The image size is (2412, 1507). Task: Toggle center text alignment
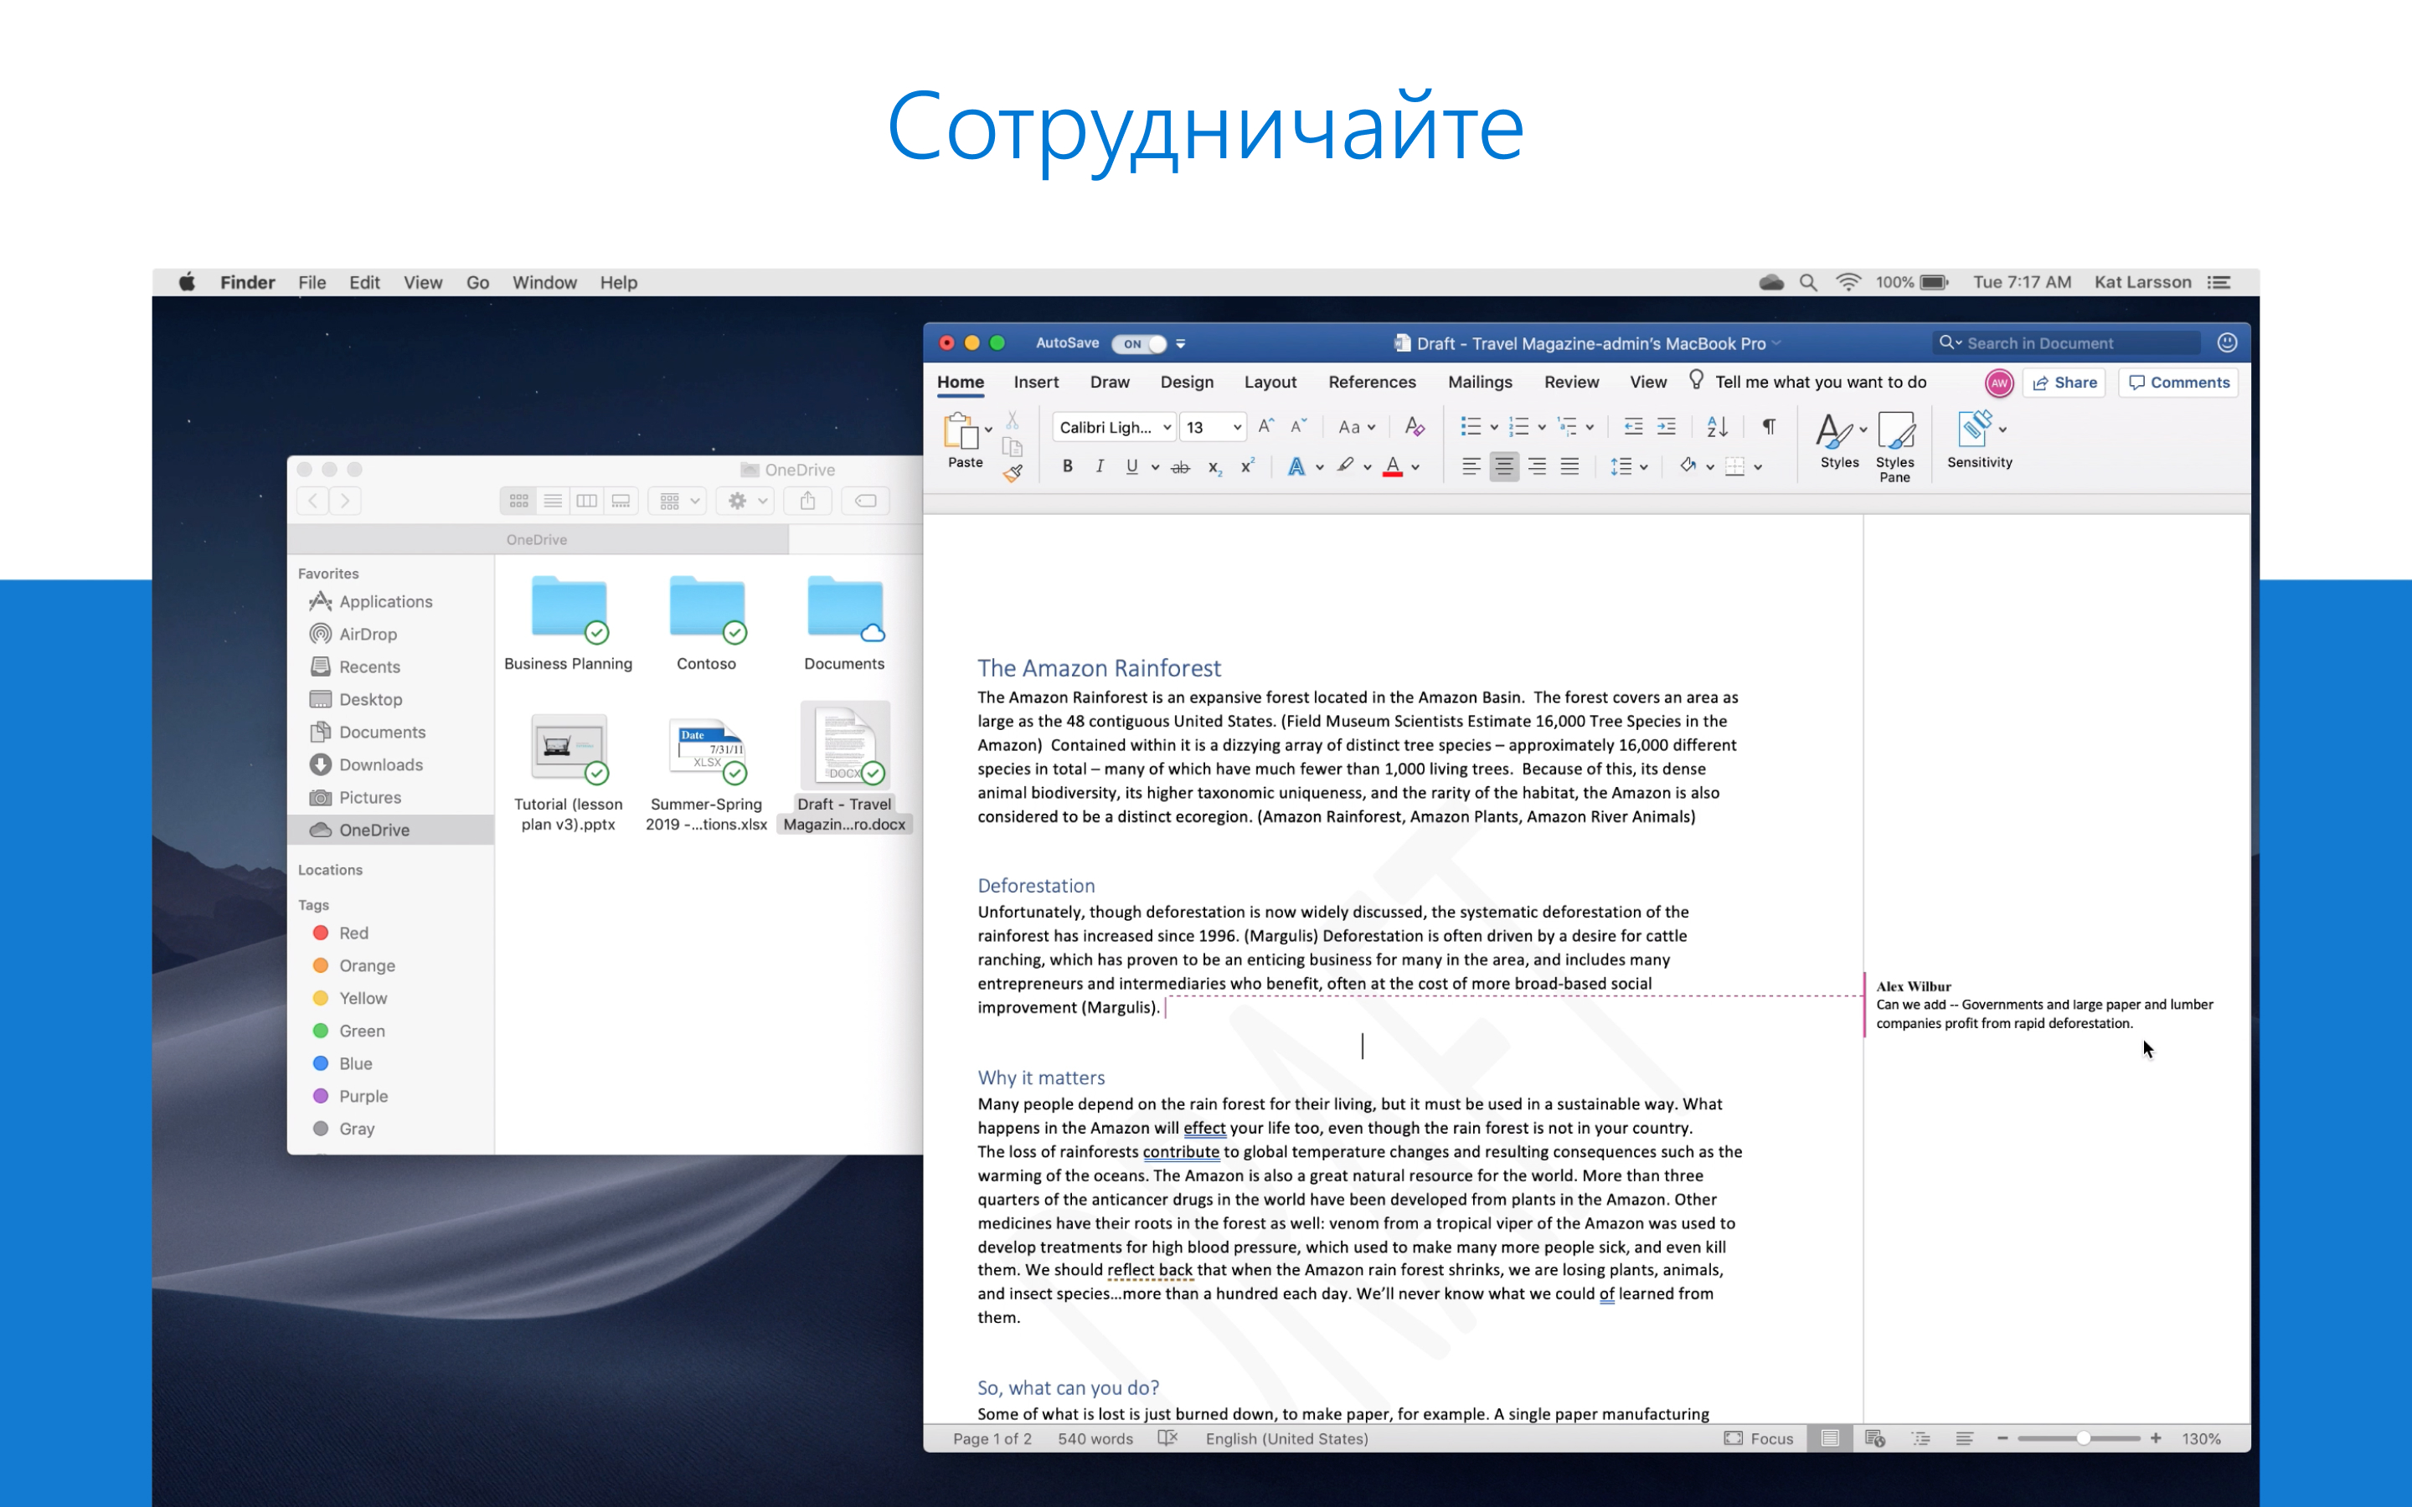1503,466
